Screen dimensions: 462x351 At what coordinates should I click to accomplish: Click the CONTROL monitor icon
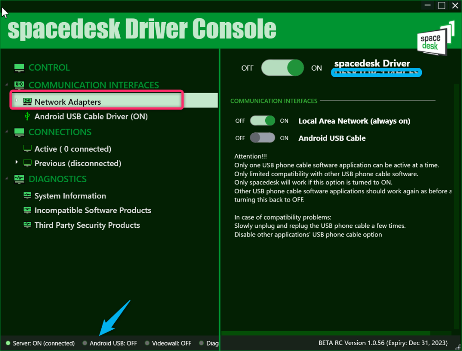coord(19,68)
